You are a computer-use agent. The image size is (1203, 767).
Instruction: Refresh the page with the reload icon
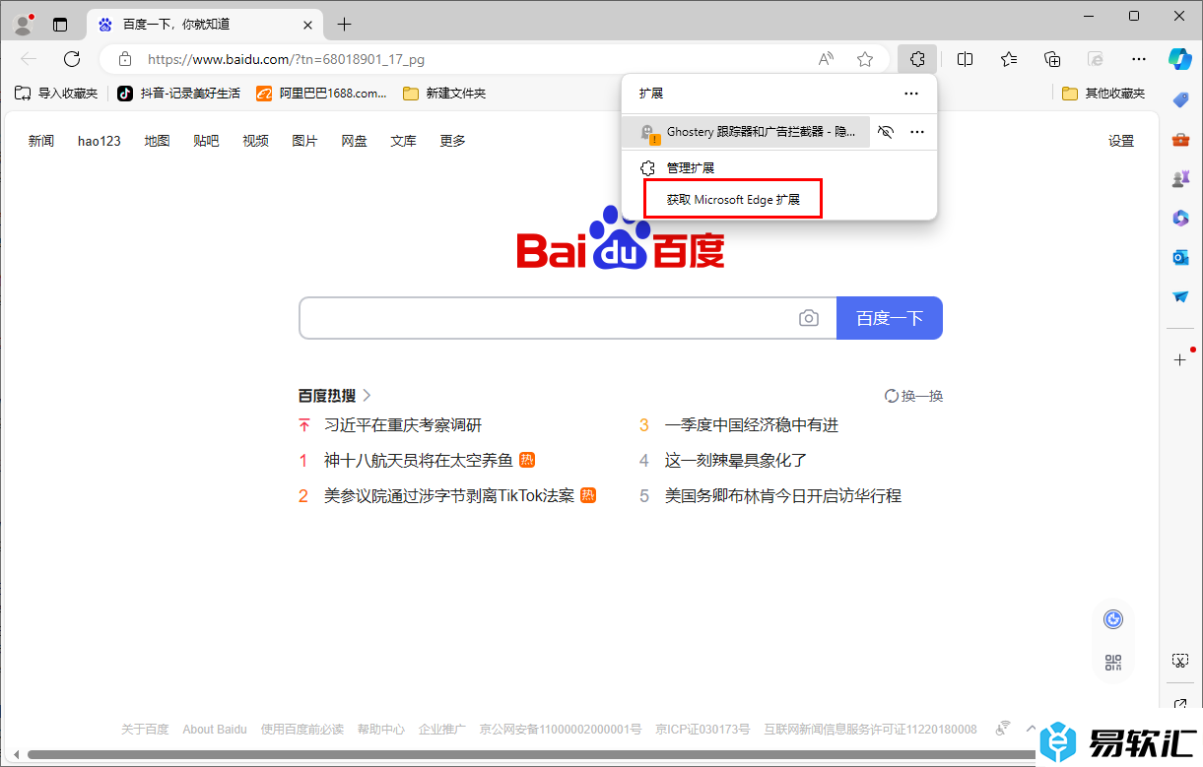(x=71, y=59)
